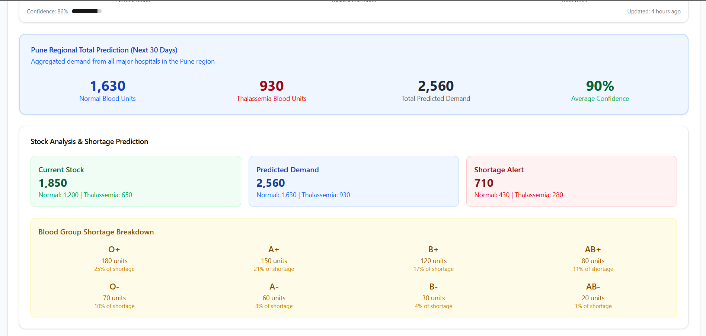Select the AB+ 80 units entry
The image size is (706, 336).
pos(593,259)
